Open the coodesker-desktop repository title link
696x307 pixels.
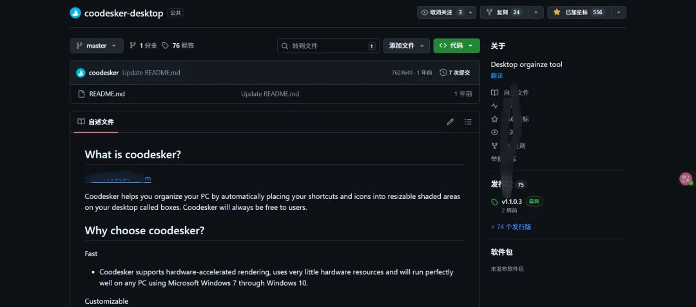coord(124,14)
